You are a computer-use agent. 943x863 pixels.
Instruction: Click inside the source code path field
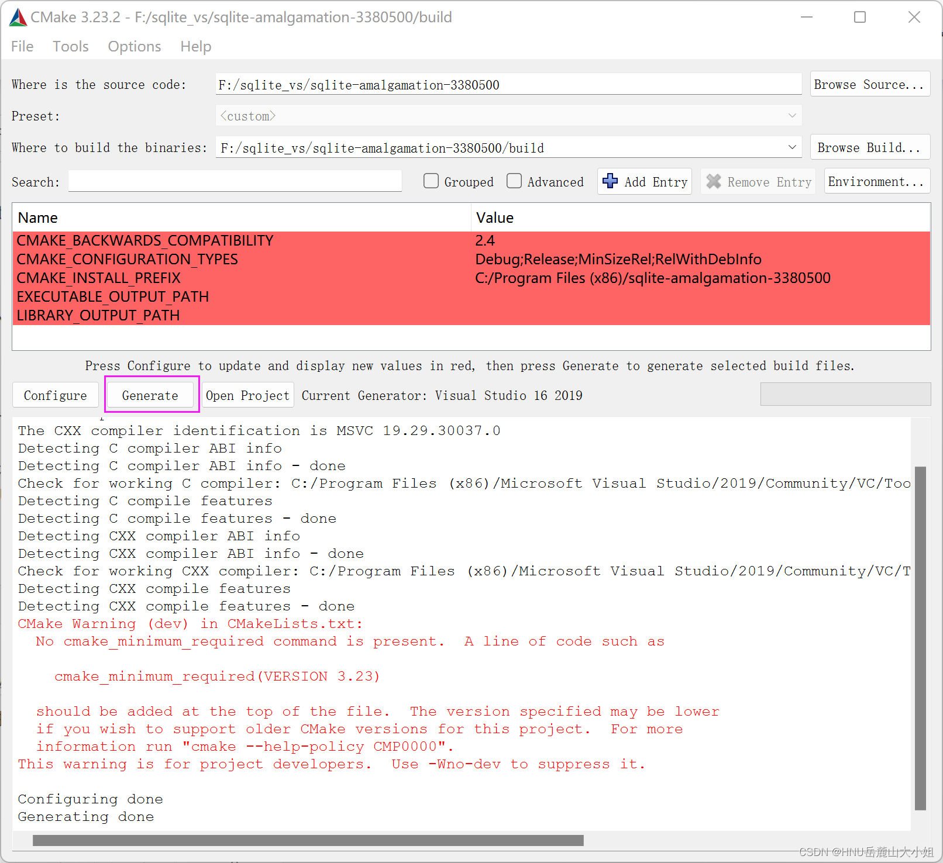pyautogui.click(x=508, y=84)
